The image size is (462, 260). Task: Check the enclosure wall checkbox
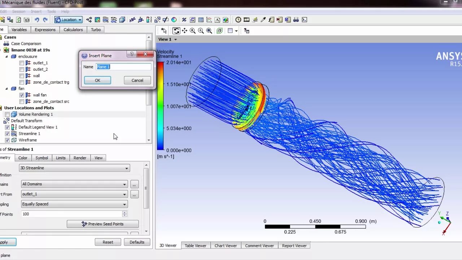tap(22, 76)
